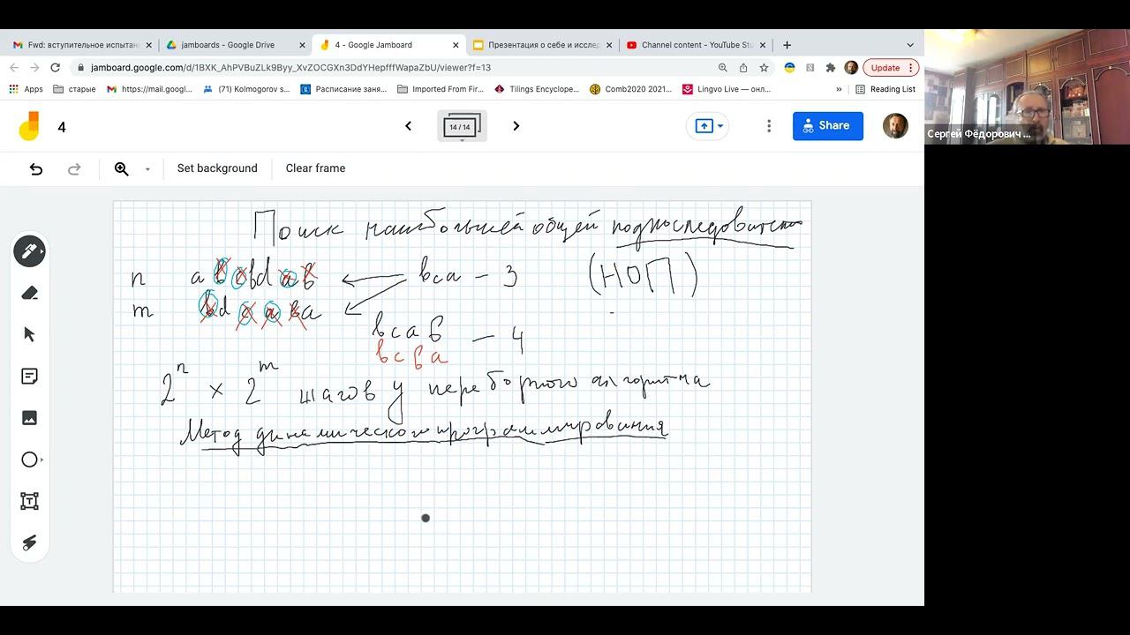Open the Lingvo Live bookmark
The width and height of the screenshot is (1130, 635).
tap(727, 89)
